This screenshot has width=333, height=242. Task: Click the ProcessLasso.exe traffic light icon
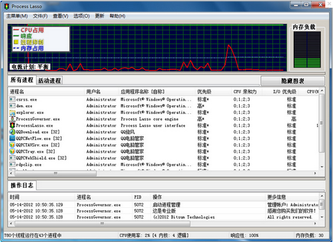click(12, 125)
